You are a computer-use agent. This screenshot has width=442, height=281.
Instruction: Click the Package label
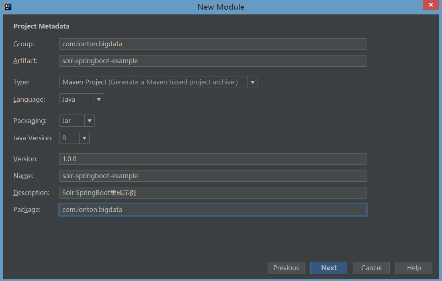click(x=27, y=210)
